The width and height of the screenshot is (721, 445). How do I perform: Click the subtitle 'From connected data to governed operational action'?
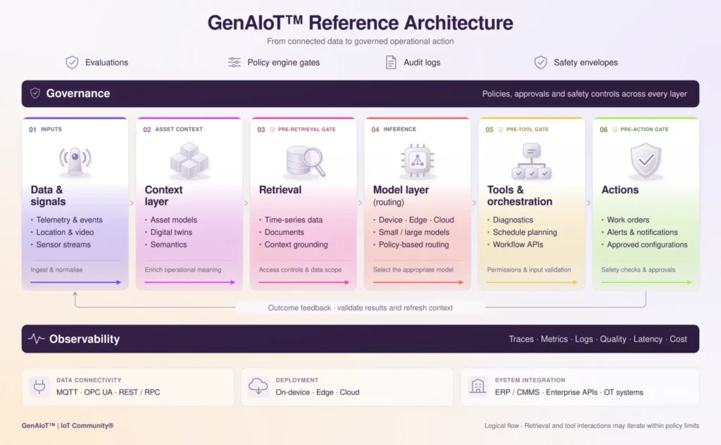click(x=360, y=42)
